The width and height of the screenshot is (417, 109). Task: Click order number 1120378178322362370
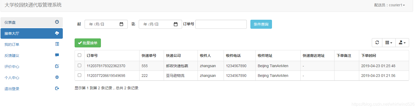tap(106, 66)
